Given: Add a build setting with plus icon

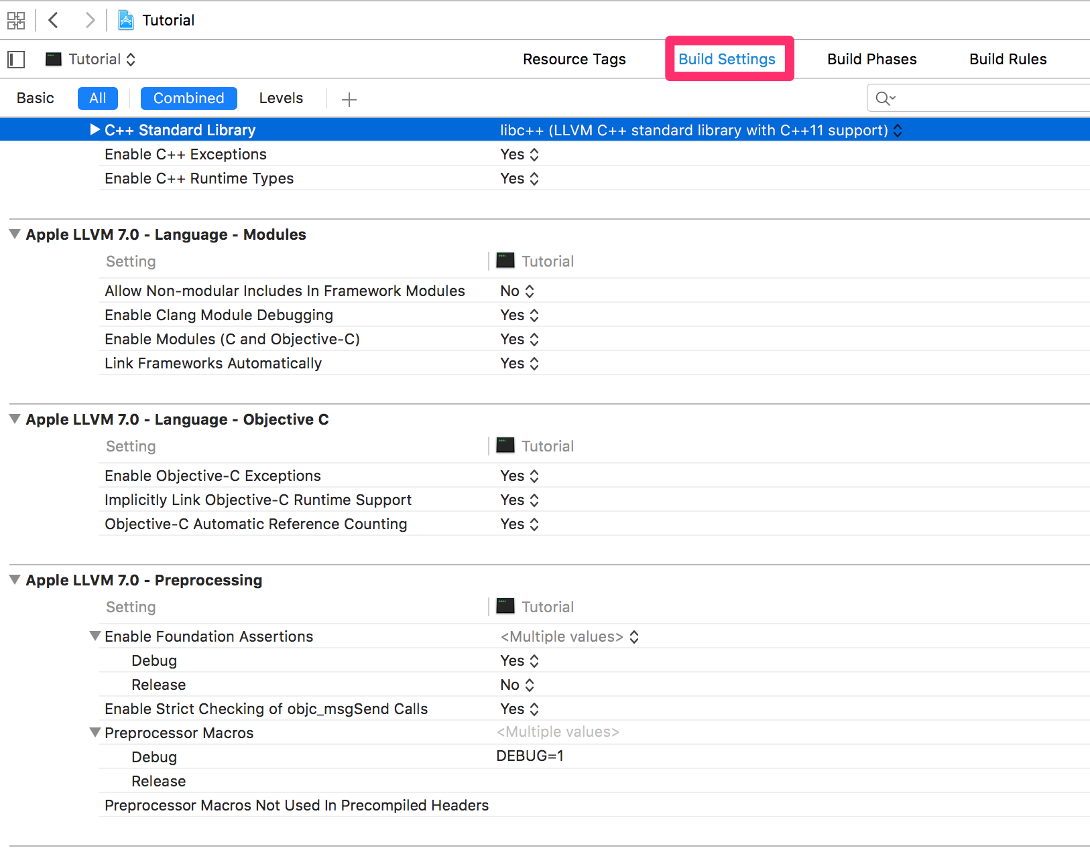Looking at the screenshot, I should (x=349, y=100).
